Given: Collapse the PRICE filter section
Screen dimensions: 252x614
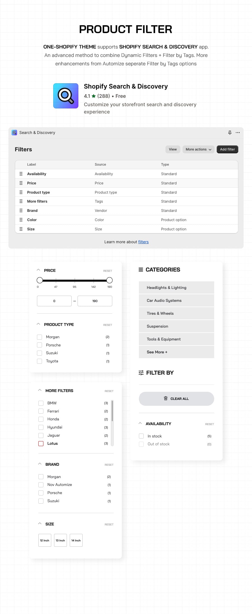Looking at the screenshot, I should click(x=39, y=270).
